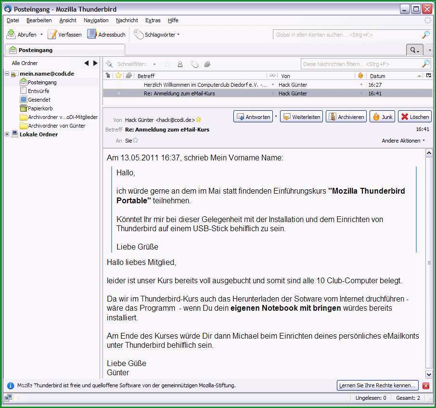Sort by Von column header
The height and width of the screenshot is (408, 436).
[x=317, y=76]
